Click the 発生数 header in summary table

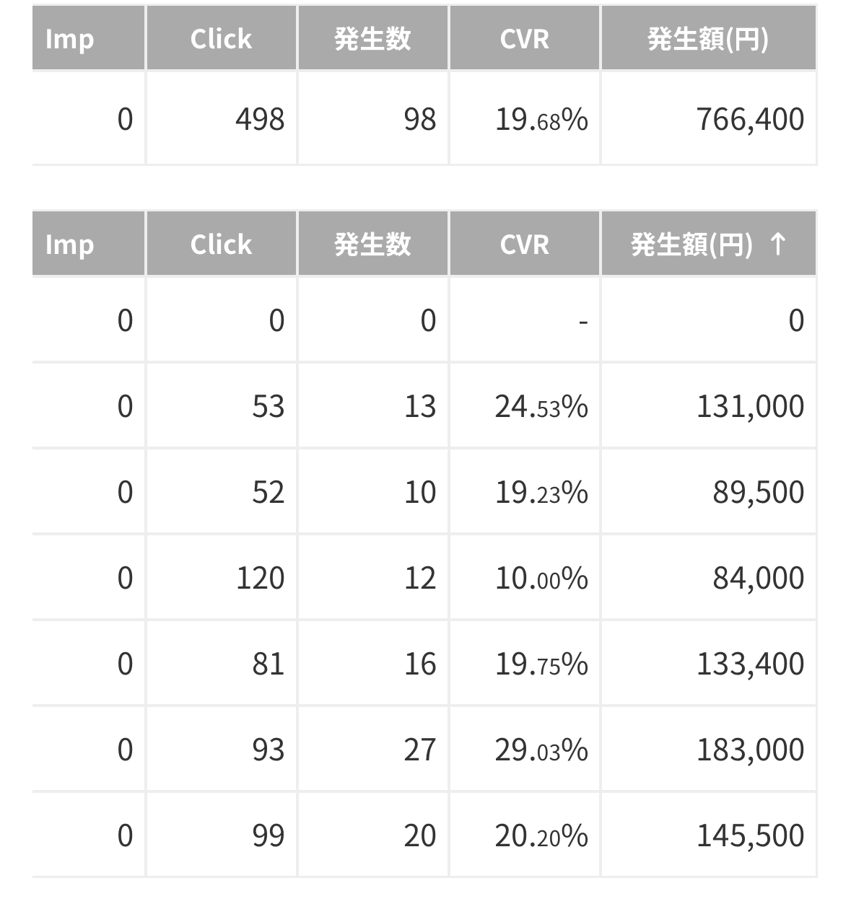point(372,39)
